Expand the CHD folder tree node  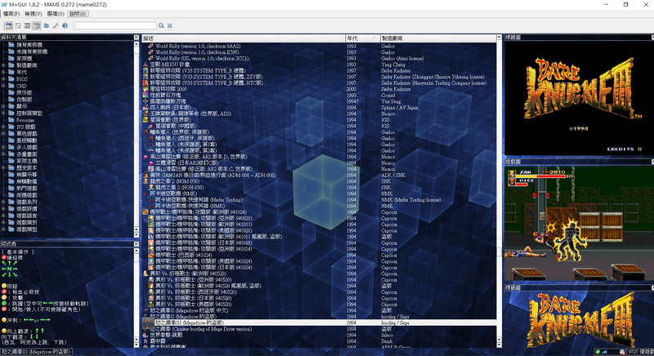point(3,86)
